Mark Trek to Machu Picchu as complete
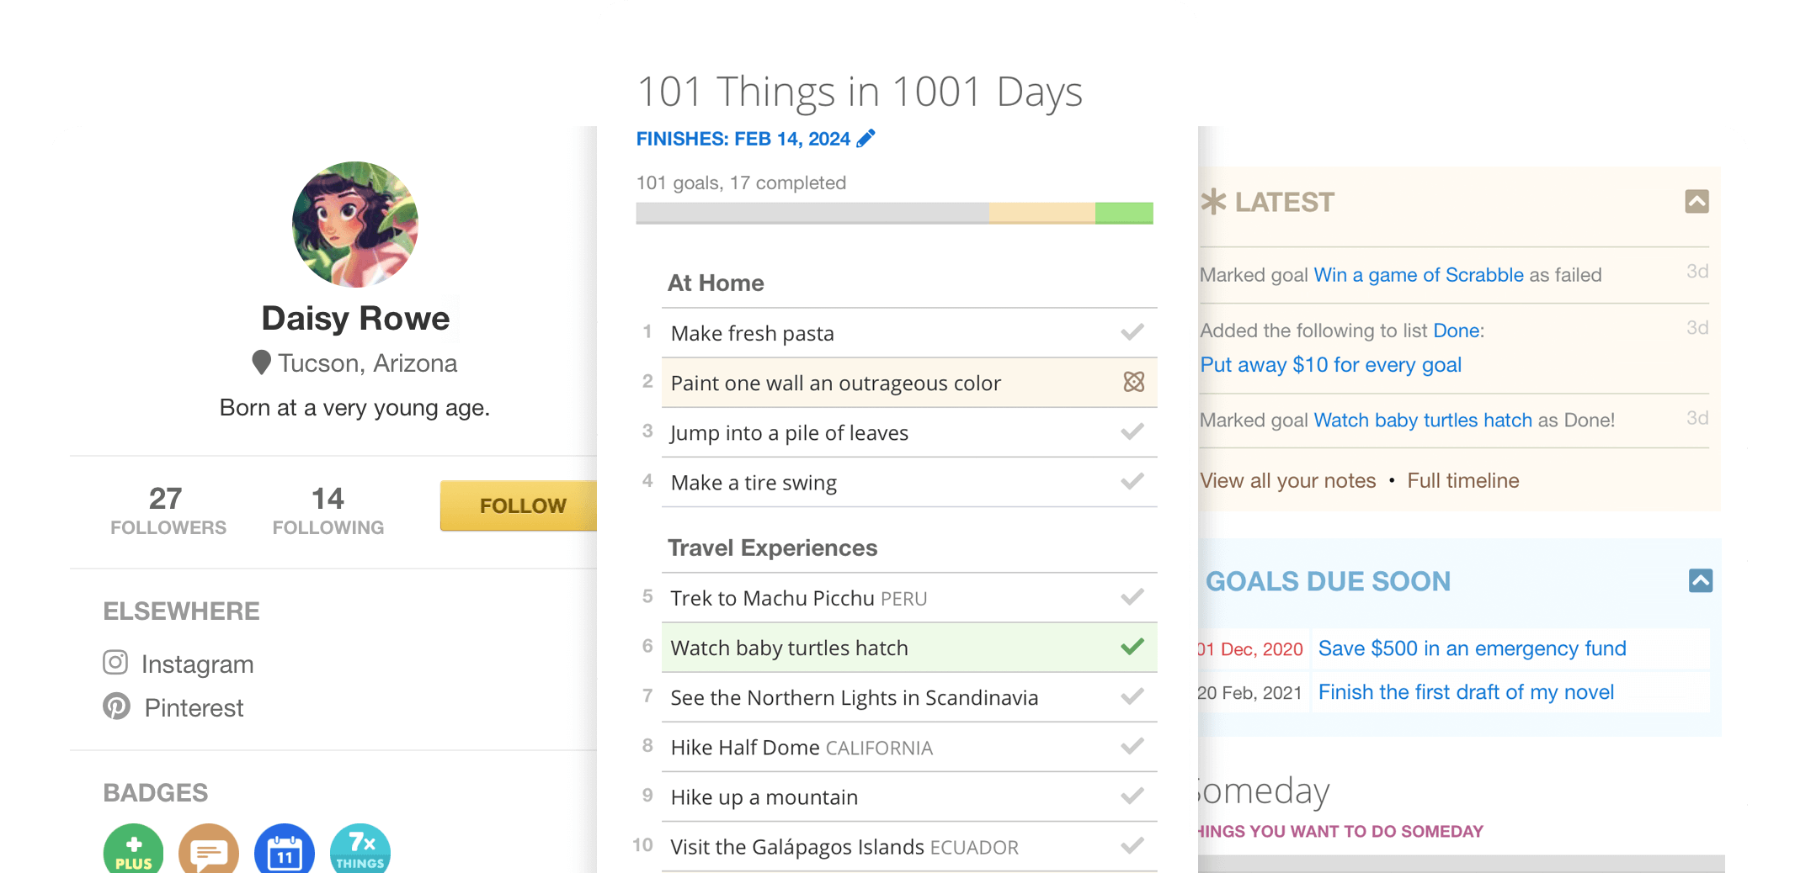Viewport: 1795px width, 873px height. pos(1132,597)
